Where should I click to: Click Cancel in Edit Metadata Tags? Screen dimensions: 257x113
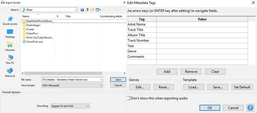[x=233, y=108]
